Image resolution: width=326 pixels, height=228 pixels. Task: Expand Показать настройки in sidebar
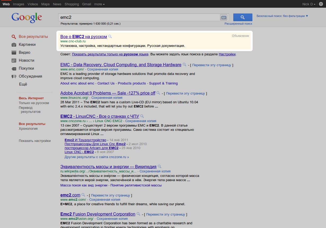(x=35, y=141)
